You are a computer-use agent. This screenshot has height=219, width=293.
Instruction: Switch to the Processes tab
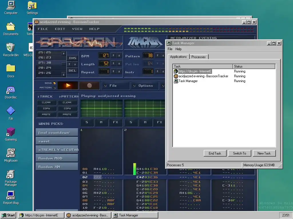[x=199, y=57]
